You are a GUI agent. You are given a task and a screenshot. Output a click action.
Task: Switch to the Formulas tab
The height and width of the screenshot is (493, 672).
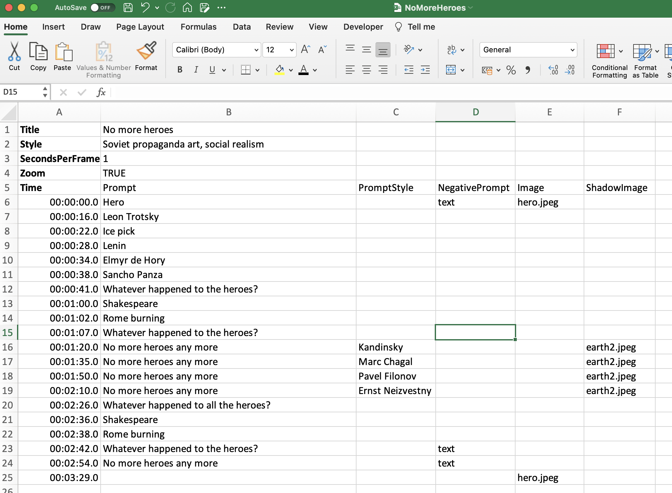click(x=198, y=27)
